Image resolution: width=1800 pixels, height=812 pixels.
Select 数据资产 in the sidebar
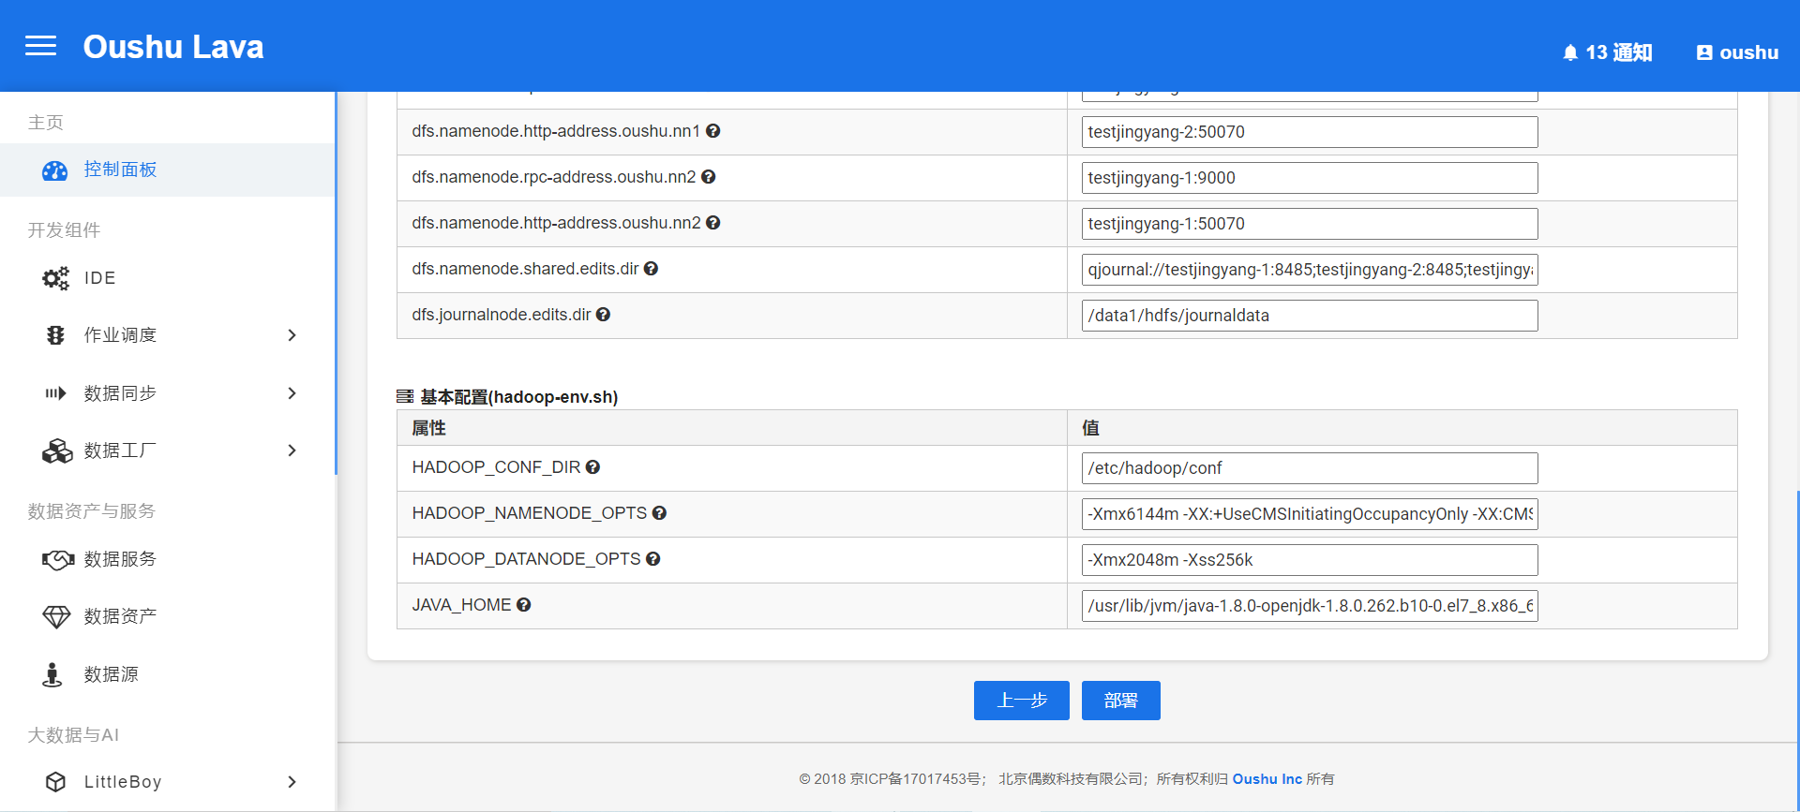tap(120, 616)
